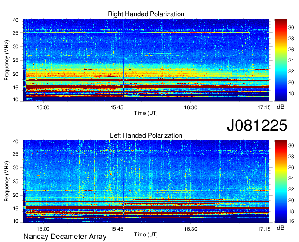Click the "dB" unit under the Left Handed color bar
The width and height of the screenshot is (299, 242).
(281, 228)
